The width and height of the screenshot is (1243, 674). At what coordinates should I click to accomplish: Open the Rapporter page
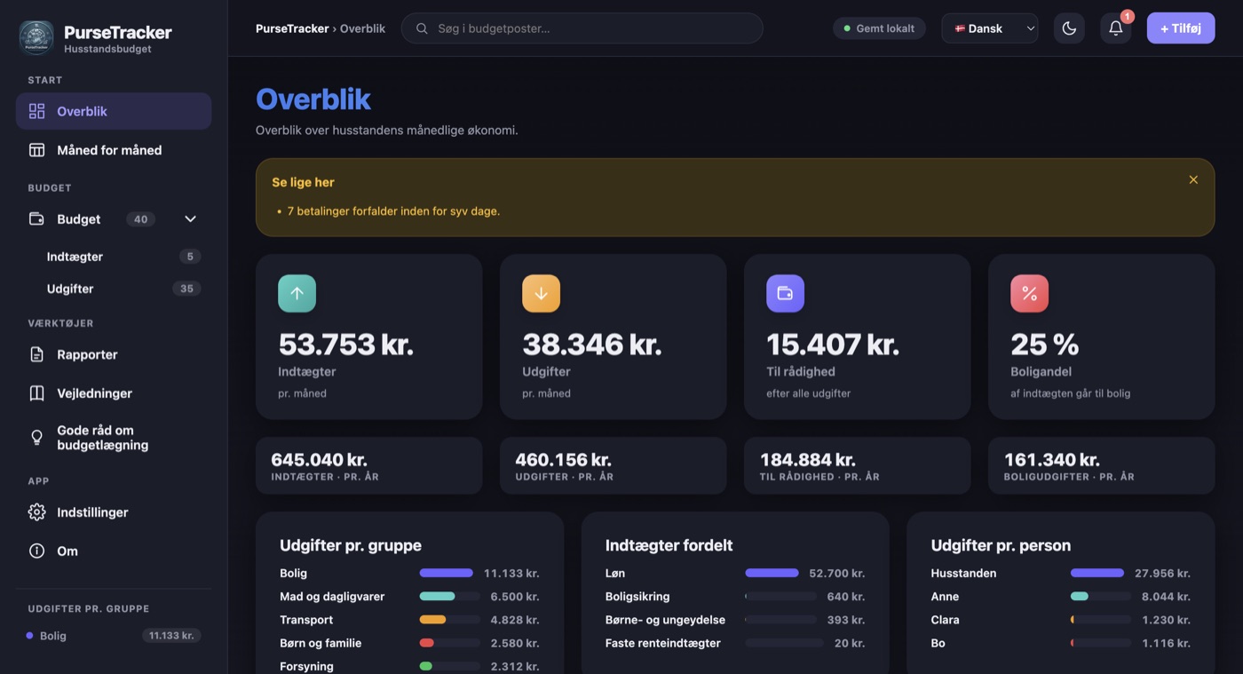pos(114,354)
